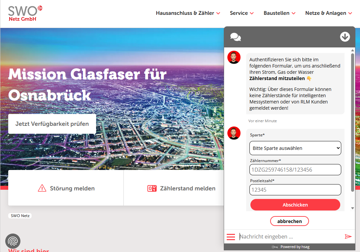Click the chat scrollbar thumb

click(353, 122)
